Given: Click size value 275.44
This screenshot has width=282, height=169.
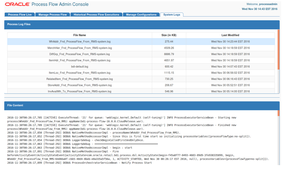Looking at the screenshot, I should [x=169, y=42].
